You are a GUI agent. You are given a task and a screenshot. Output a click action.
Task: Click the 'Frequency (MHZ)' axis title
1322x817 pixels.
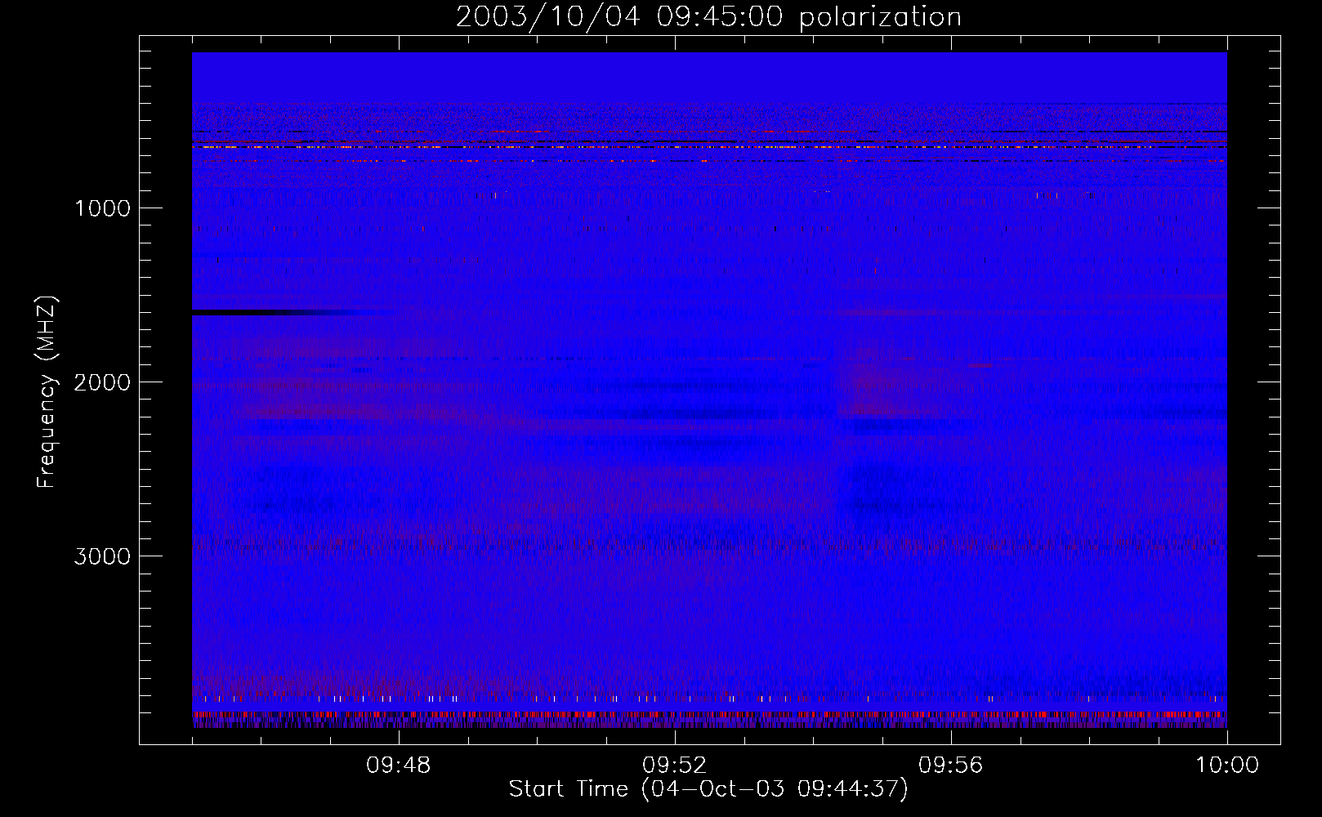[47, 392]
